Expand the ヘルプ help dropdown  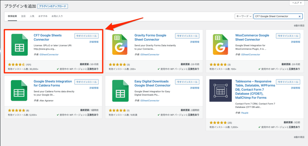pos(297,3)
